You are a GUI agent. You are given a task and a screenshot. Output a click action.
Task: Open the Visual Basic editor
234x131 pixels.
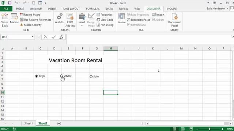point(5,20)
